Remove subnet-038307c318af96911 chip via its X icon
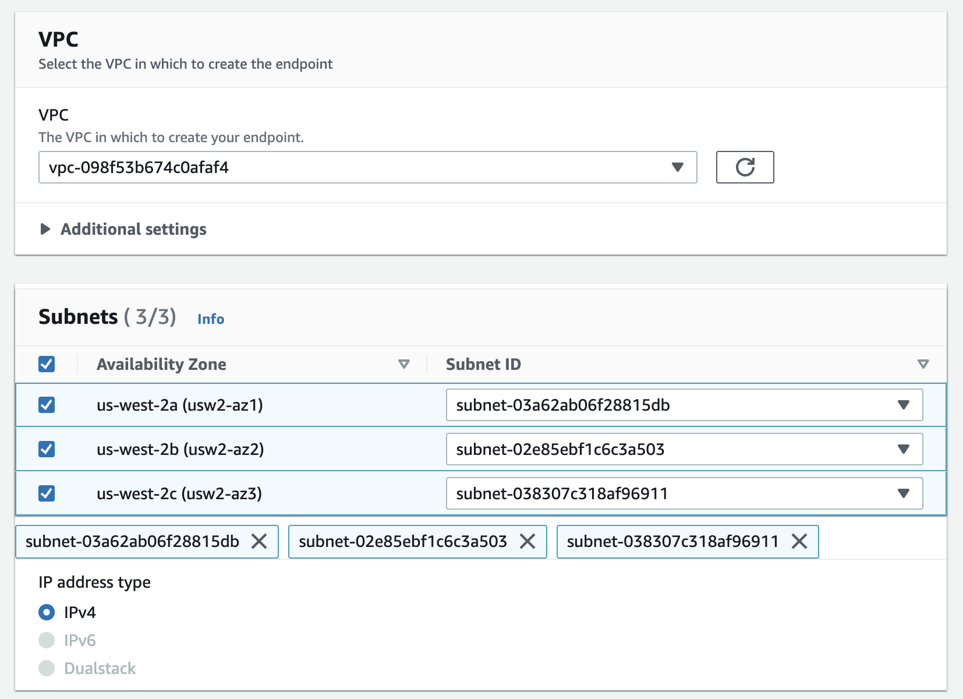The height and width of the screenshot is (699, 963). (799, 541)
